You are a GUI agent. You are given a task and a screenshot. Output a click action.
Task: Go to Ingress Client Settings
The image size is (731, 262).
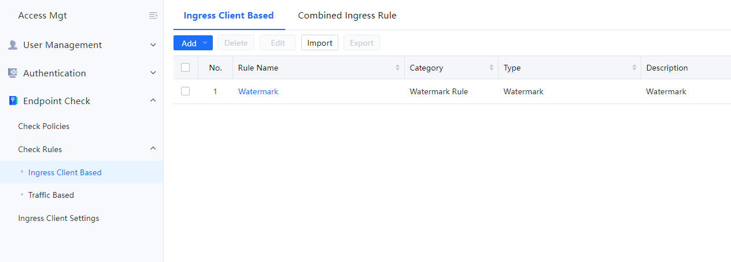coord(58,218)
